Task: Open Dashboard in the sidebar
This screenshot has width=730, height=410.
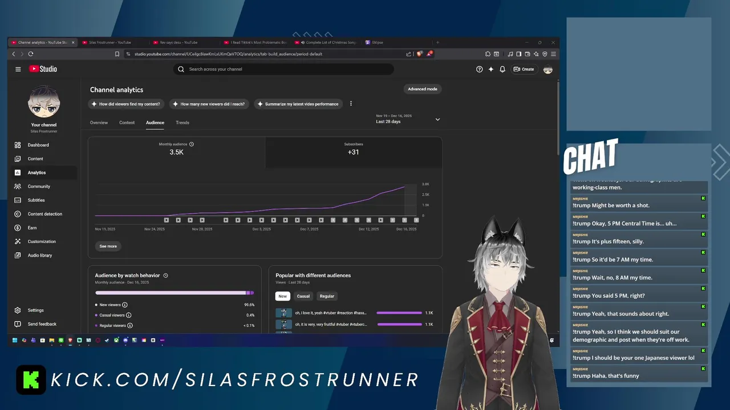Action: [x=44, y=145]
